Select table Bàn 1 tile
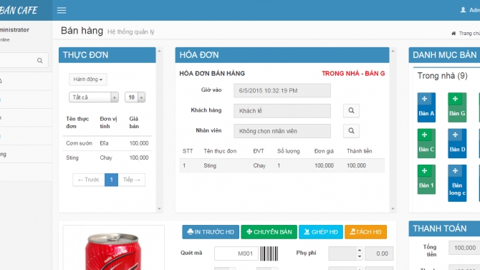The image size is (480, 270). pos(426,179)
